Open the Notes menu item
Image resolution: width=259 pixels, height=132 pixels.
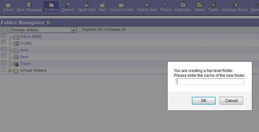[x=200, y=5]
